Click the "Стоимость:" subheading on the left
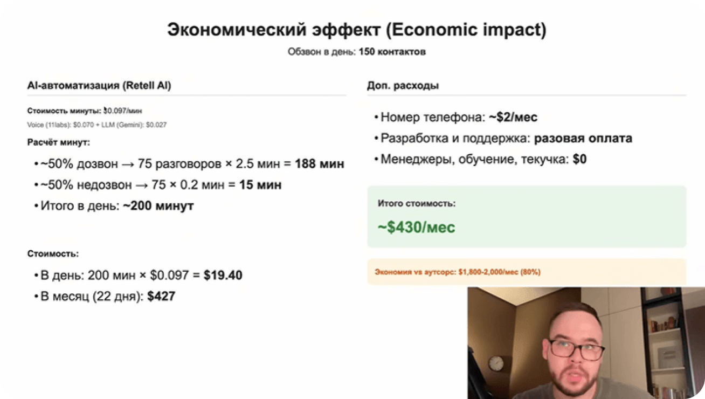Image resolution: width=705 pixels, height=399 pixels. click(x=53, y=254)
